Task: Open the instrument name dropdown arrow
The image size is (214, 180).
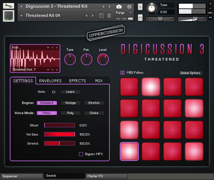Action: 21,6
